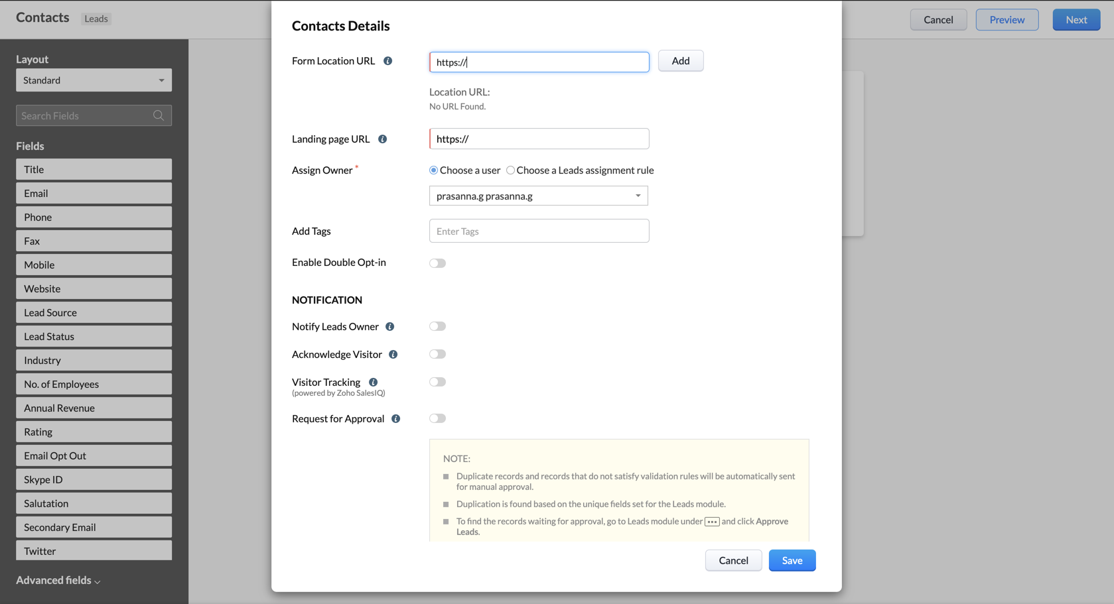
Task: Click info icon next to Notify Leads Owner
Action: [x=390, y=327]
